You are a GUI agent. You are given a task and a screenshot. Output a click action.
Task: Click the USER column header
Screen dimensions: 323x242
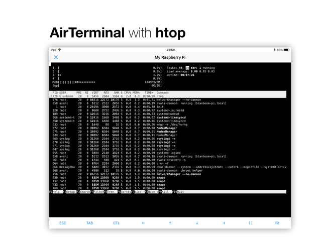pyautogui.click(x=63, y=93)
